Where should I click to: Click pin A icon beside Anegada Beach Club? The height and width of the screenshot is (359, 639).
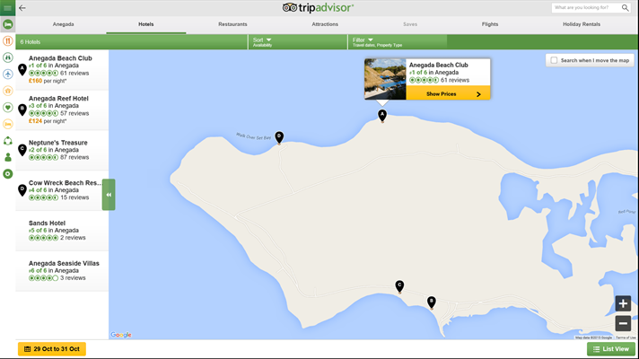click(x=22, y=70)
